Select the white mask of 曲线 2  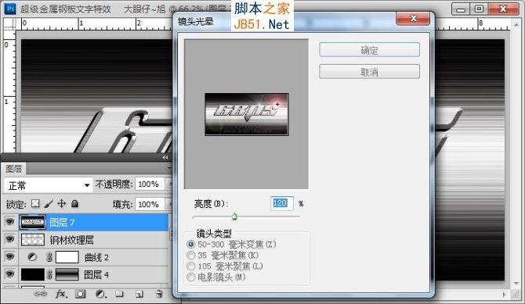67,257
